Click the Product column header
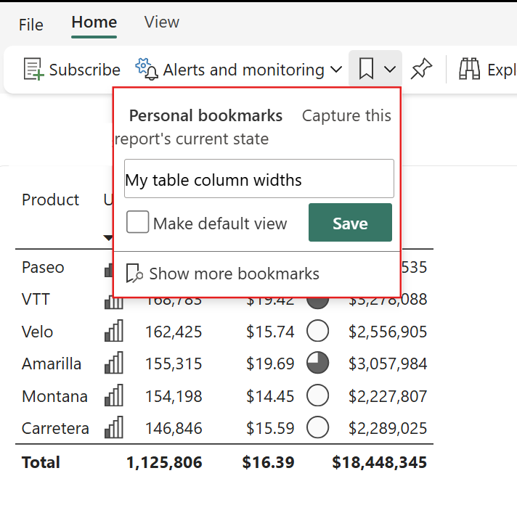 (50, 200)
